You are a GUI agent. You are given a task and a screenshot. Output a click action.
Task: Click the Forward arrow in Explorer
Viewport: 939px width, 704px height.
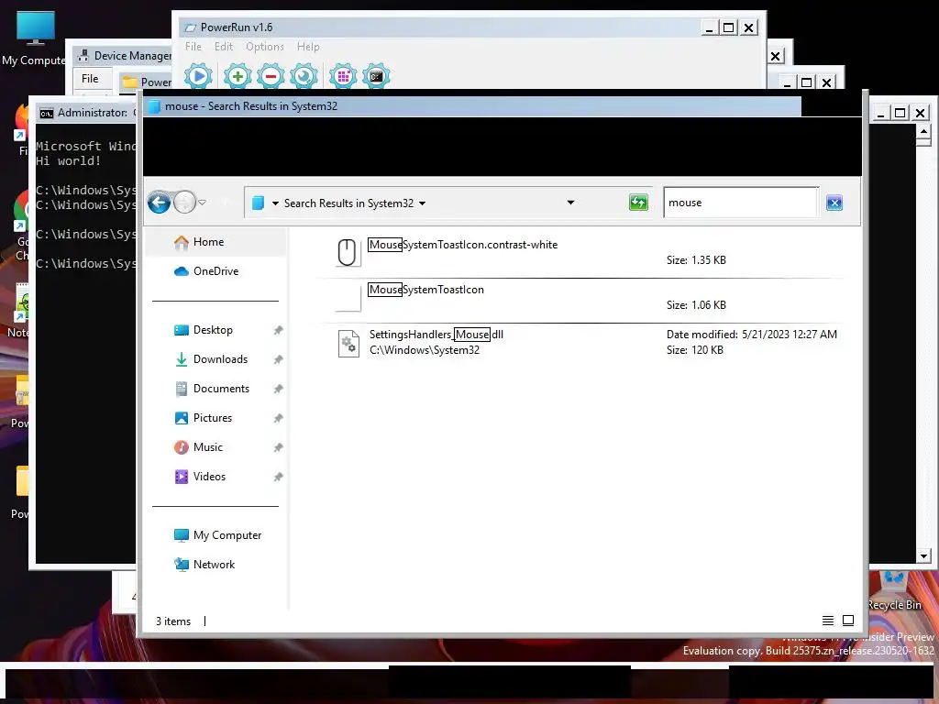(x=185, y=203)
